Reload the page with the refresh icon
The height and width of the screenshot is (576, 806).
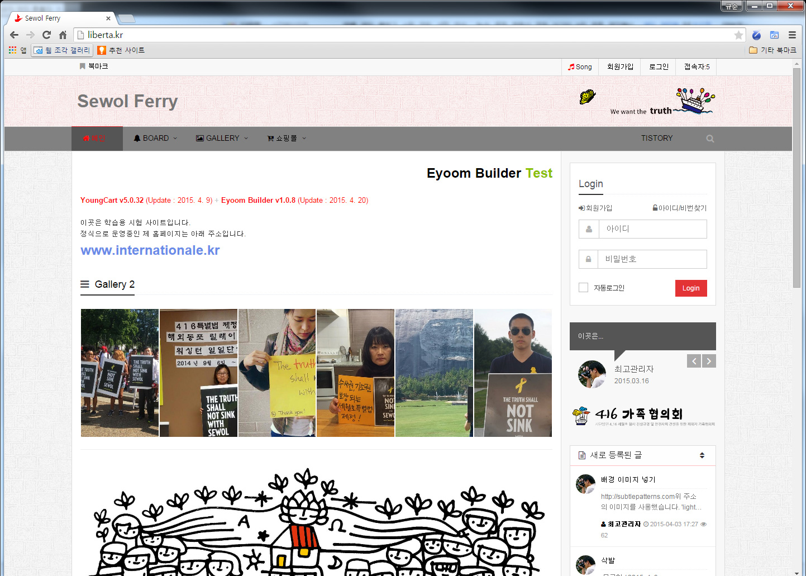click(x=46, y=35)
